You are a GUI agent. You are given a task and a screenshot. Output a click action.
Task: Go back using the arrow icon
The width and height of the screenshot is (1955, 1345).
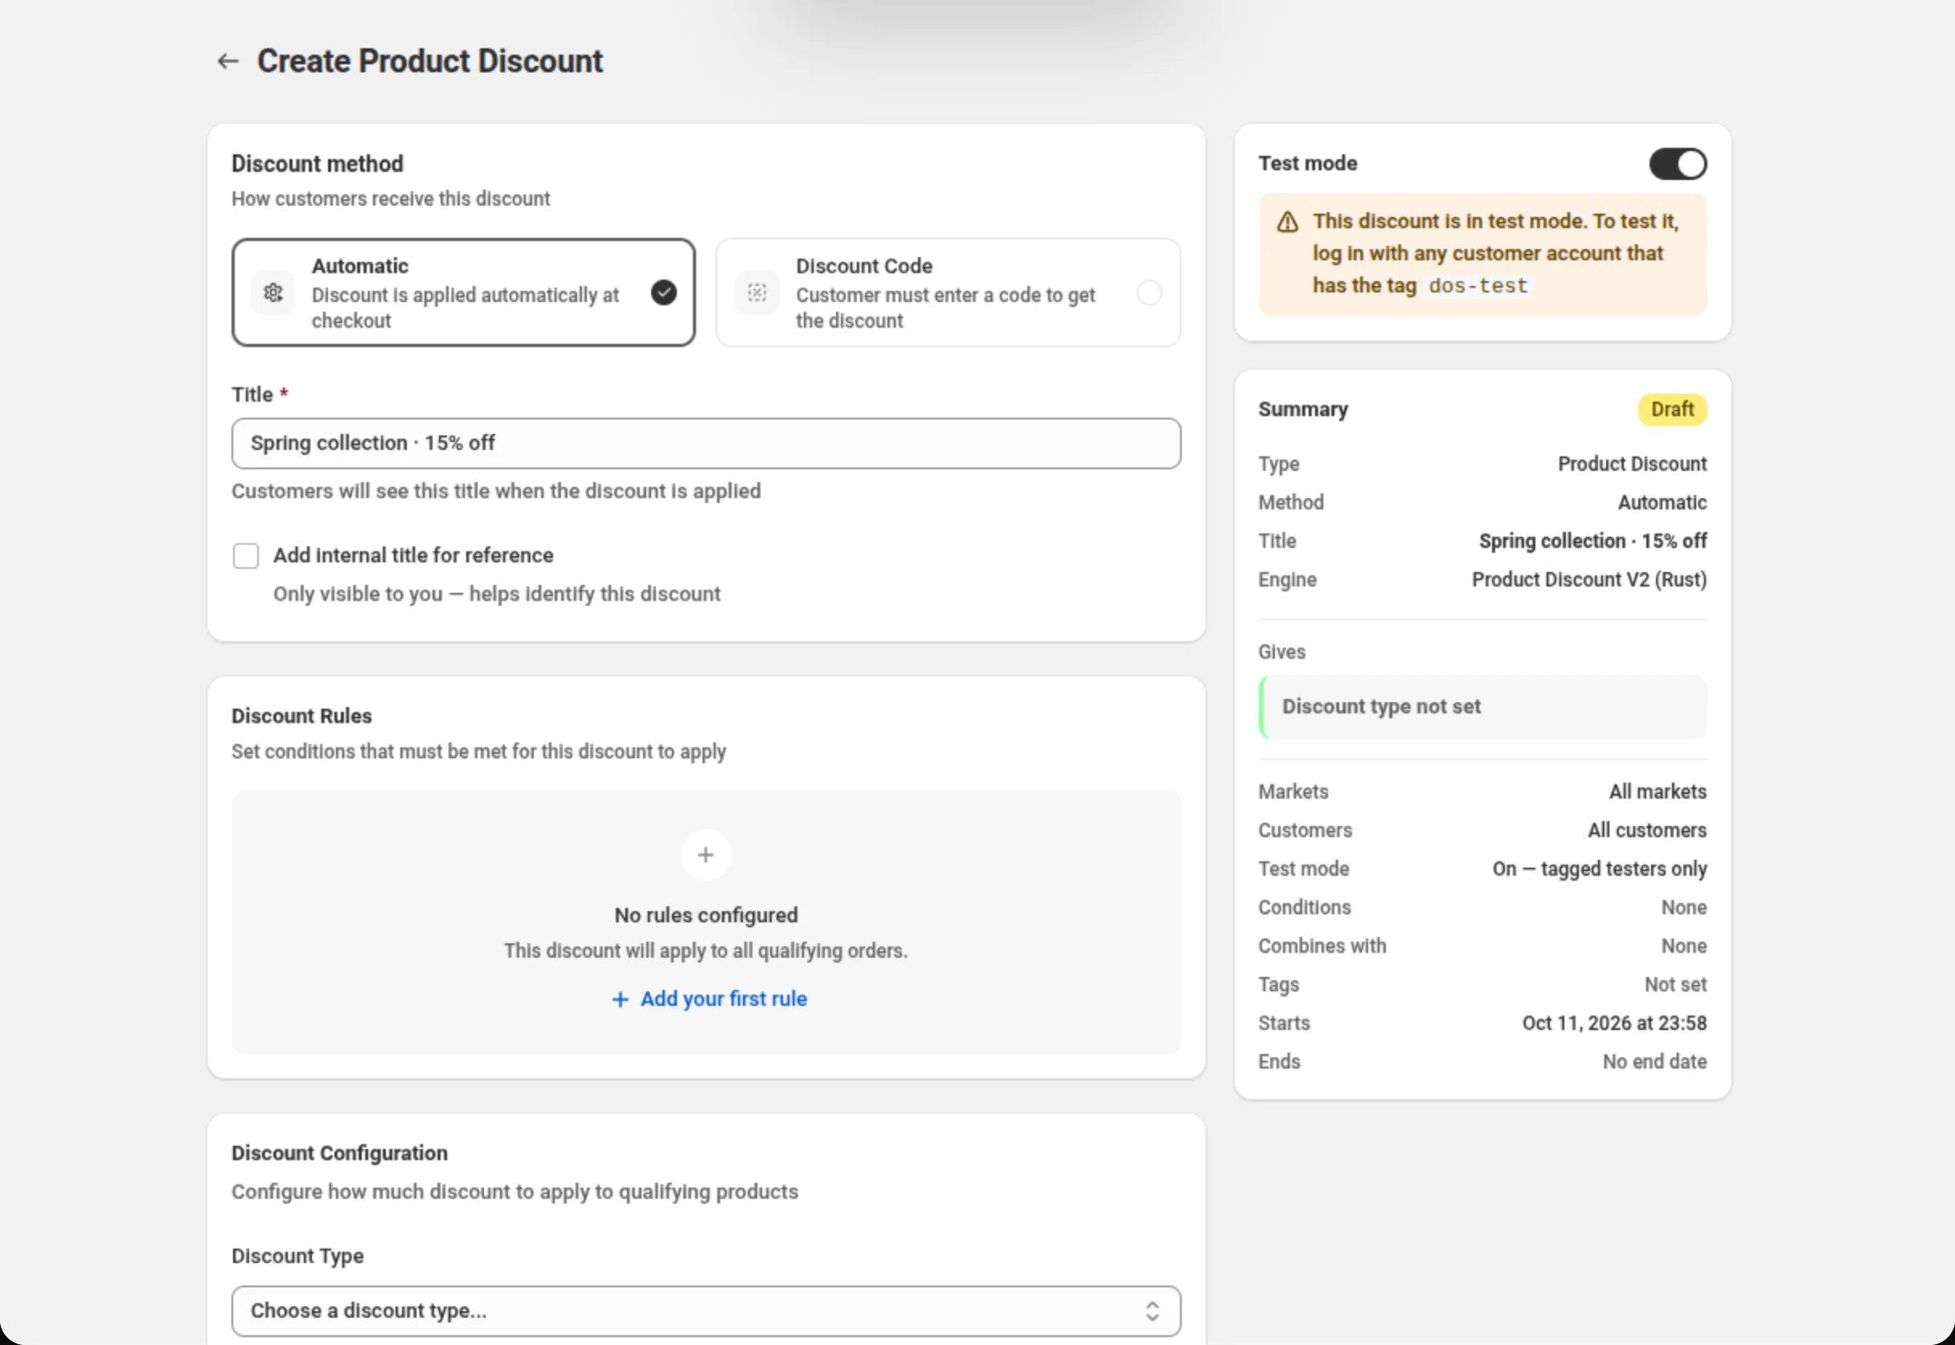227,62
